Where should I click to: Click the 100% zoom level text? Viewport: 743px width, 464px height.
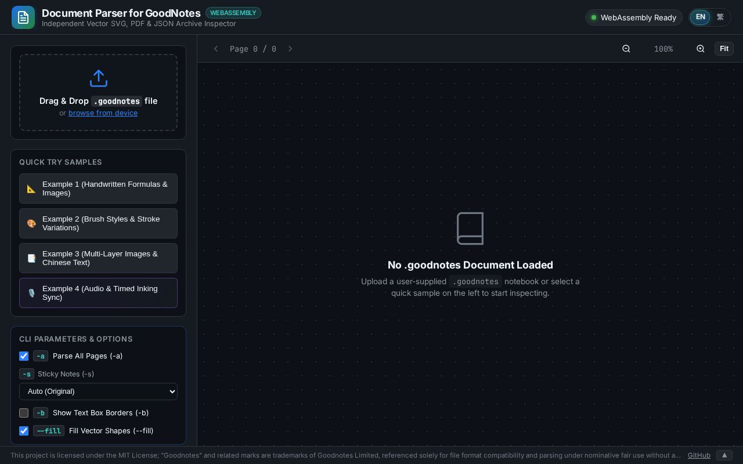click(663, 49)
